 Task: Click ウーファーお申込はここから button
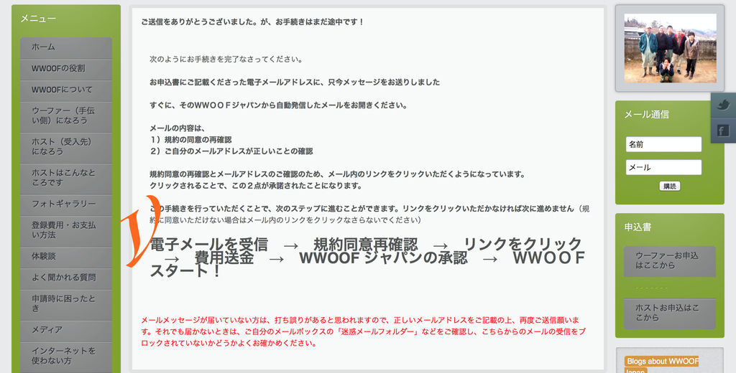coord(669,260)
